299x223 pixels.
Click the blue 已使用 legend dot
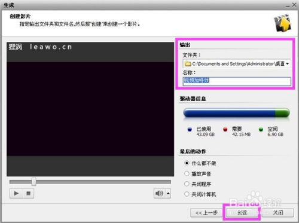(x=190, y=130)
